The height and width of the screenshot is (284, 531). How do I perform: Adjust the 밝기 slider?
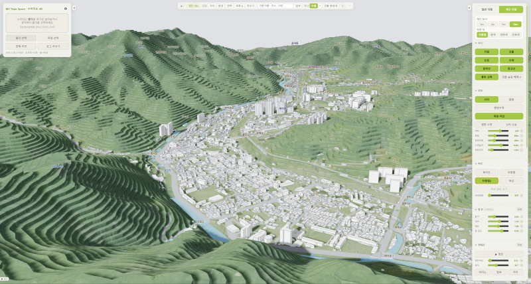click(498, 216)
